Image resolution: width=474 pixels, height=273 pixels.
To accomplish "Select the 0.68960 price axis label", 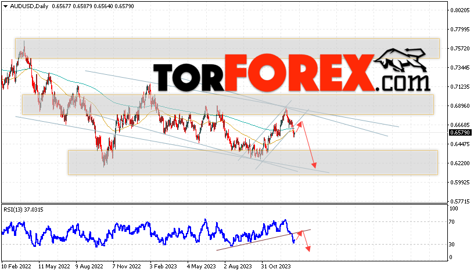I will [x=460, y=106].
